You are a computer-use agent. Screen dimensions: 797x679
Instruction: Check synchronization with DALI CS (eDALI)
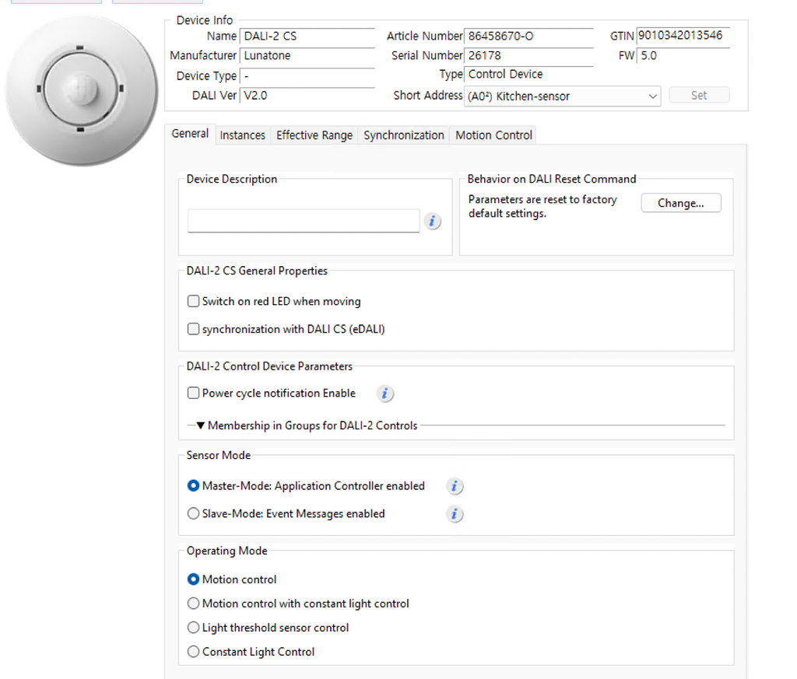[x=194, y=330]
